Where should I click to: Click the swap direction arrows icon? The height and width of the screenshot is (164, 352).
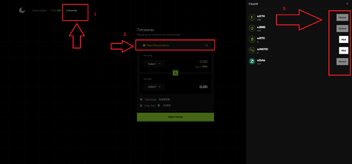click(176, 73)
